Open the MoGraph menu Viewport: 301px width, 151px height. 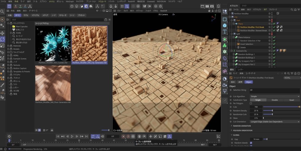(x=70, y=1)
